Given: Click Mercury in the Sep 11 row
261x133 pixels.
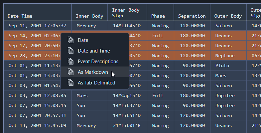Looking at the screenshot, I should pyautogui.click(x=86, y=26).
